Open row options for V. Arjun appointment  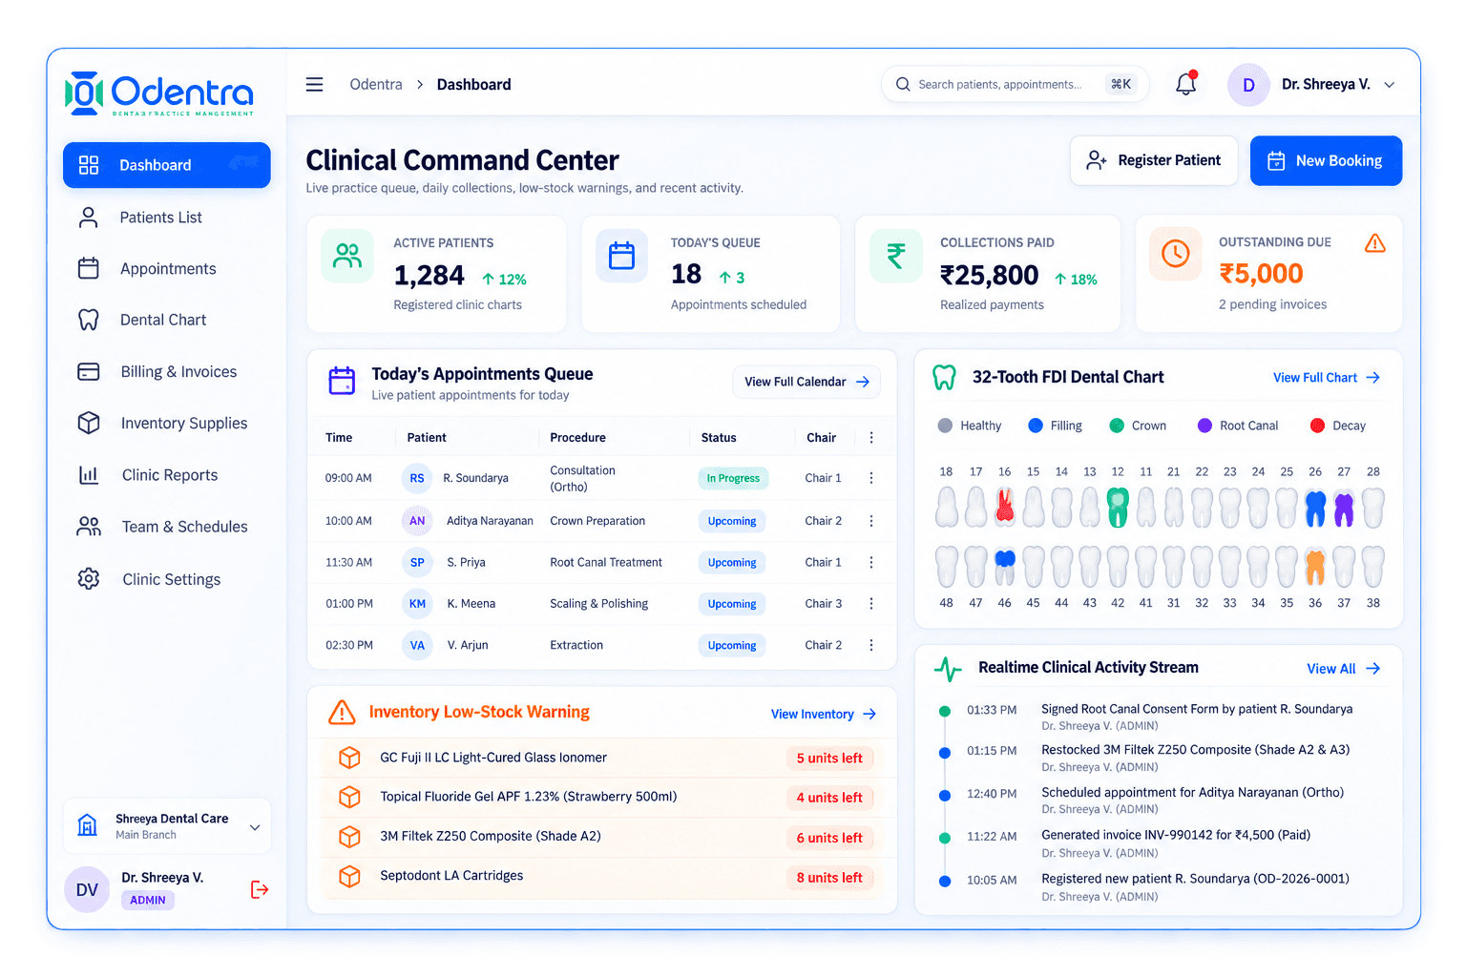[x=870, y=645]
